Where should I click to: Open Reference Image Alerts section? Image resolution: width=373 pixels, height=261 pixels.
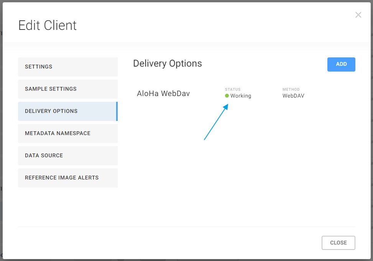[x=67, y=178]
